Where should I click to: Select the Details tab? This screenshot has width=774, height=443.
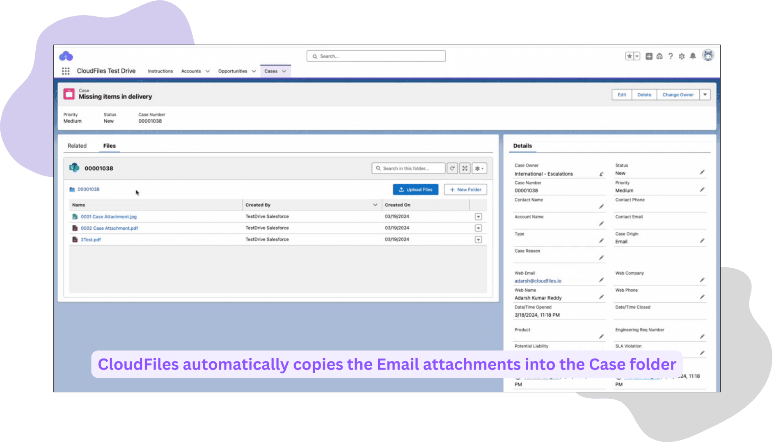click(522, 146)
